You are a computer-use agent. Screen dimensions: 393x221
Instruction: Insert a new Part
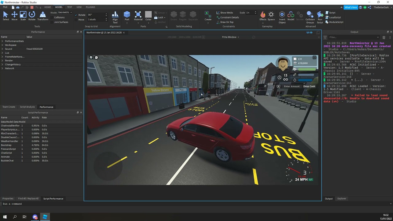127,16
